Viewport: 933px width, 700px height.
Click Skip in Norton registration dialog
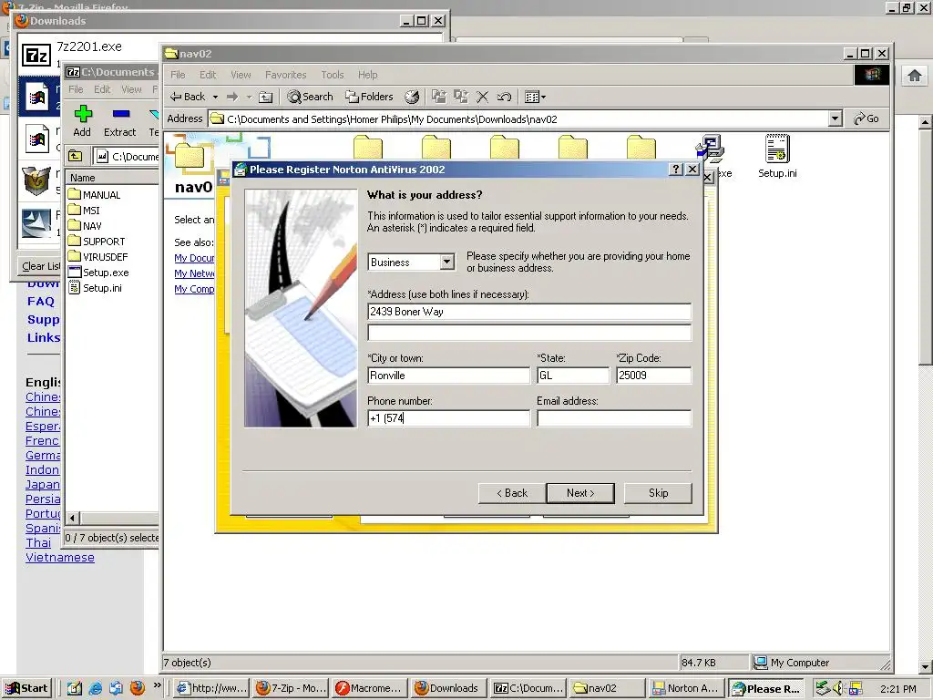658,493
